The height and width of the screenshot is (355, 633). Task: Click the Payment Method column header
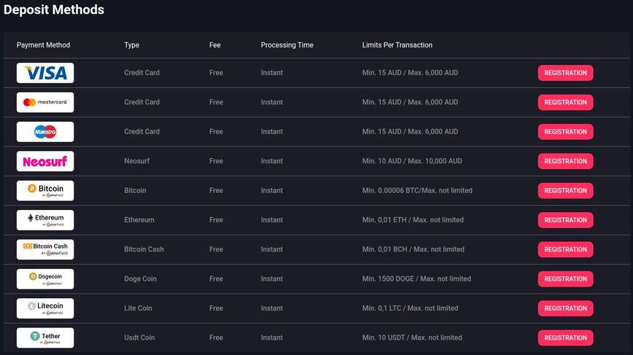(43, 45)
